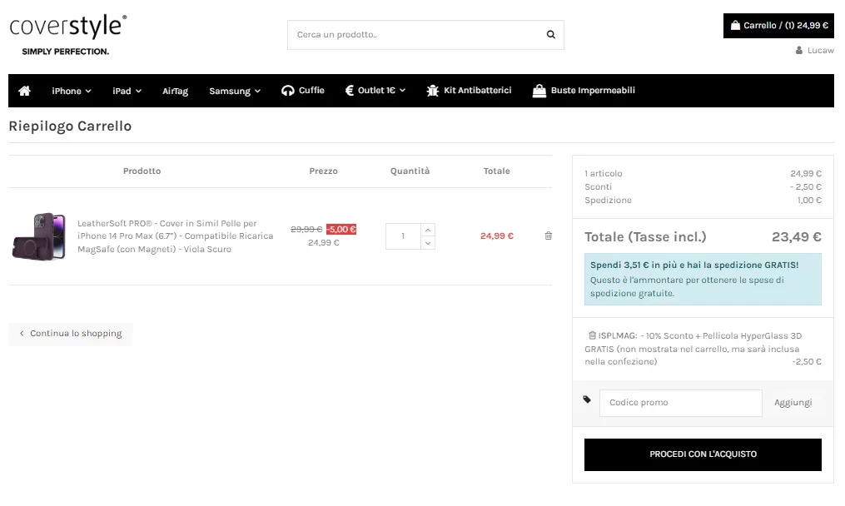Increase quantity with the up arrow
This screenshot has height=506, width=845.
[x=427, y=230]
